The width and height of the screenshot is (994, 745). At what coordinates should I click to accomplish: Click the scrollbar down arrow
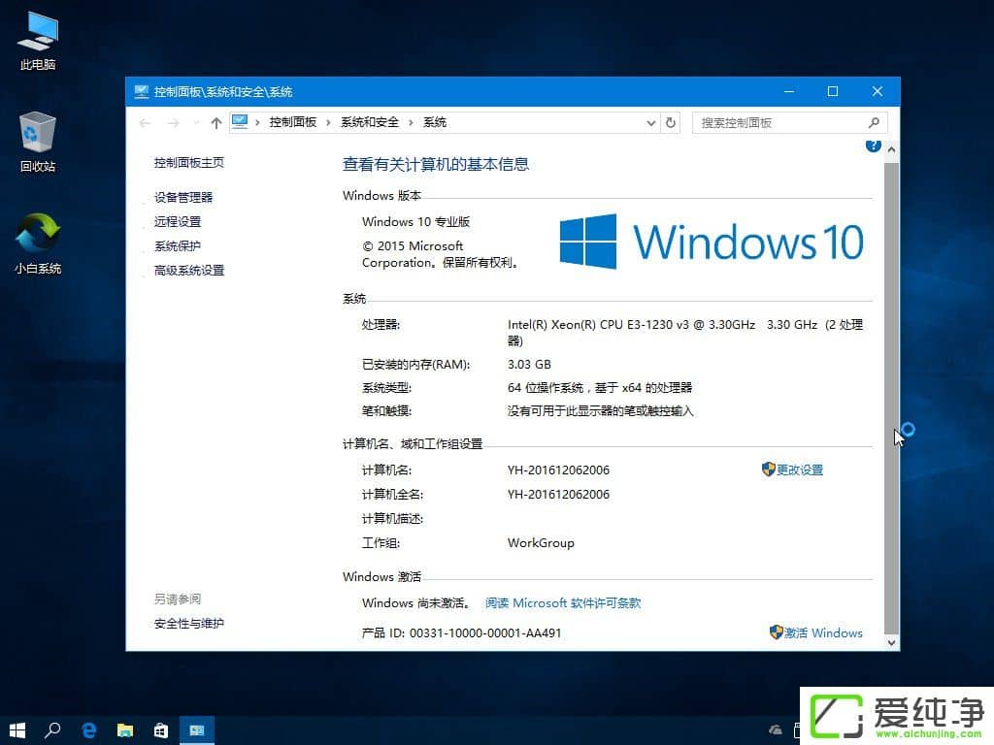[890, 641]
